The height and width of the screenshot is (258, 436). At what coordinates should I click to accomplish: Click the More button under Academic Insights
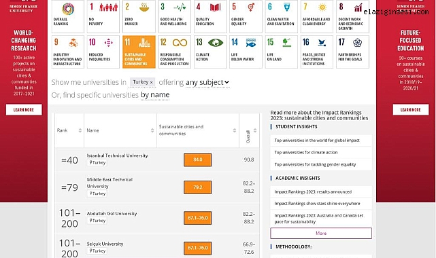click(321, 234)
